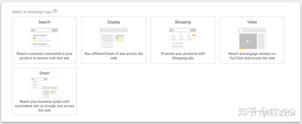Pick the Video campaign illustration
Screen dimensions: 302x124
(252, 39)
